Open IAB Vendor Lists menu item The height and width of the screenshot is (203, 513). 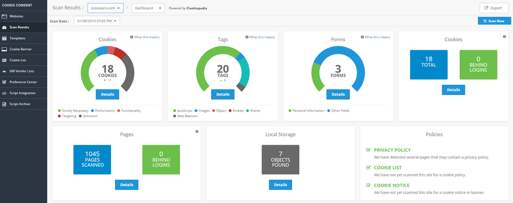[x=23, y=71]
